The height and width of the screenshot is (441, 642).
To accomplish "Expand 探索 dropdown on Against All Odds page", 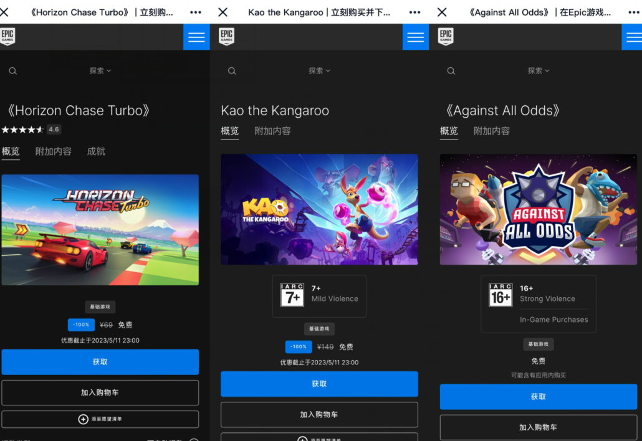I will tap(539, 71).
